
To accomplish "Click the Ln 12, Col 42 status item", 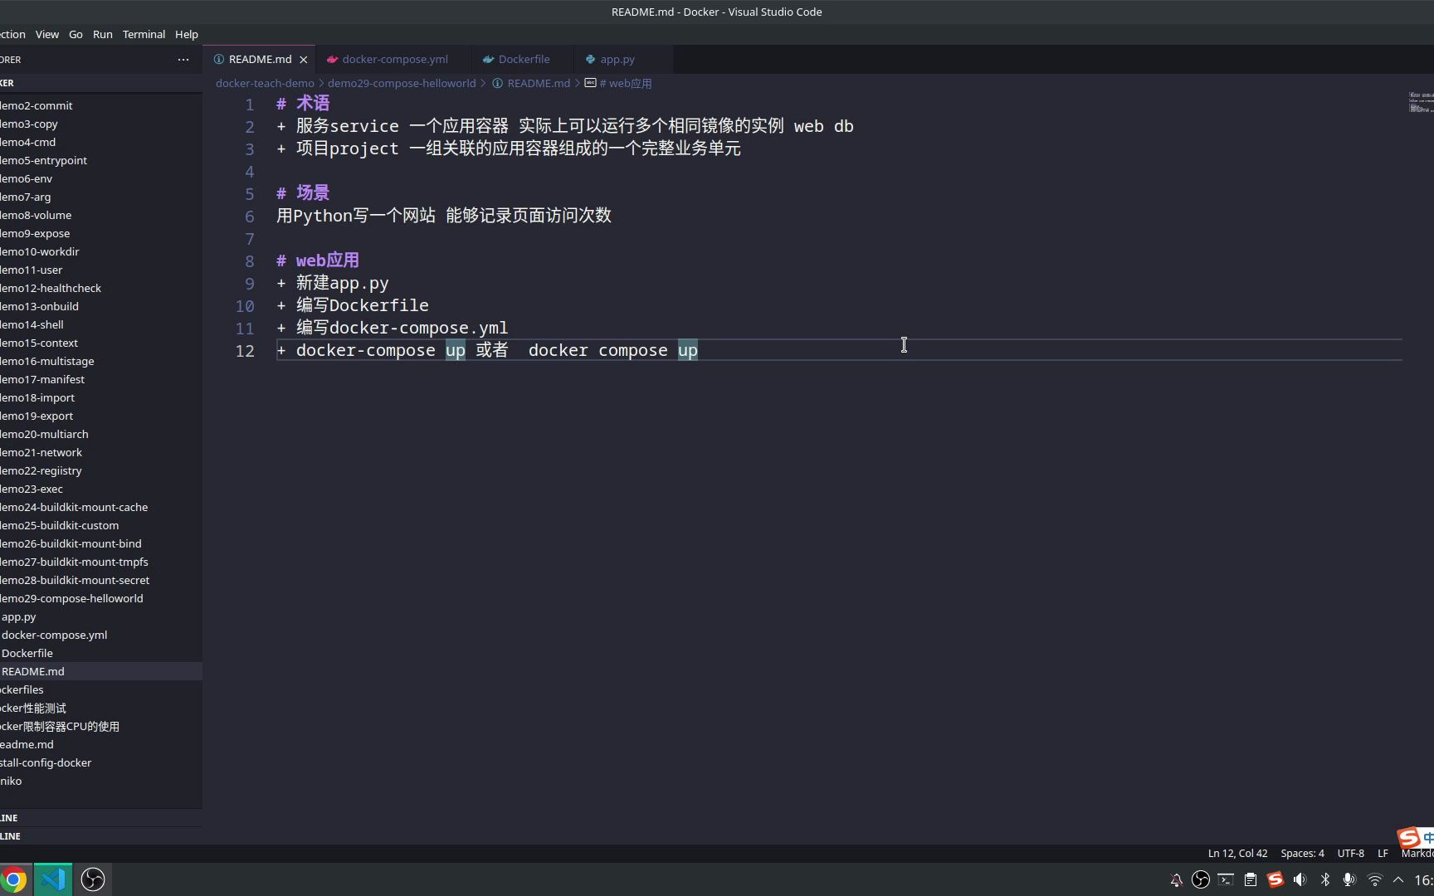I will pos(1237,854).
